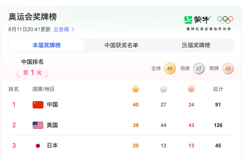
Task: Click the Olympic rings icon
Action: point(225,20)
